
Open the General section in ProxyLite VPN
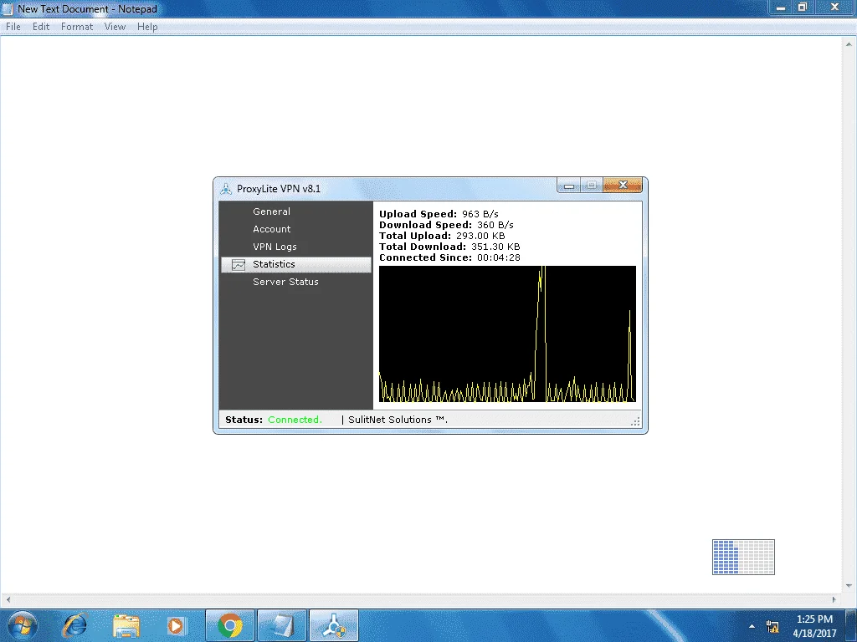point(271,211)
